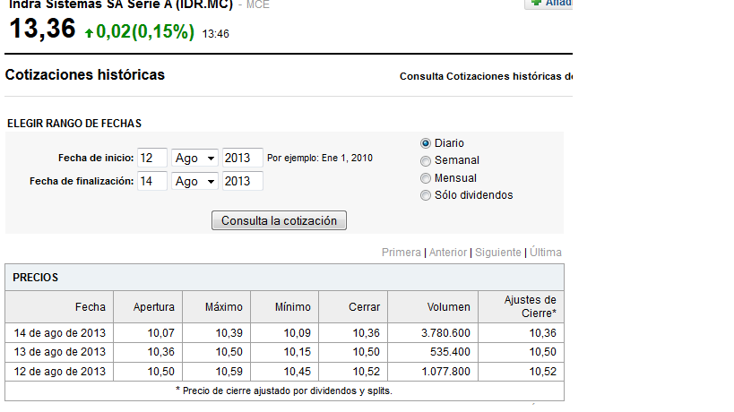
Task: Click the green plus Añadir icon
Action: coord(537,3)
